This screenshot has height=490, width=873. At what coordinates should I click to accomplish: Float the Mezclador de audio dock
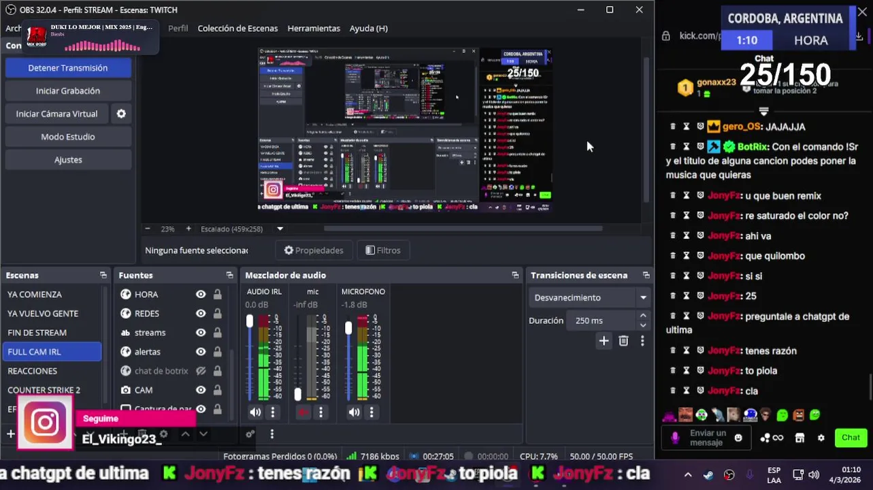pyautogui.click(x=515, y=275)
